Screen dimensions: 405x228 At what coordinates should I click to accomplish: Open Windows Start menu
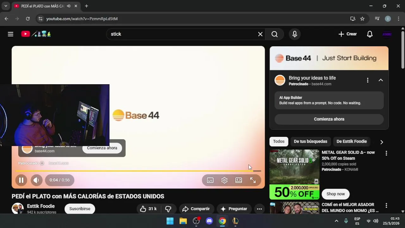click(x=170, y=221)
